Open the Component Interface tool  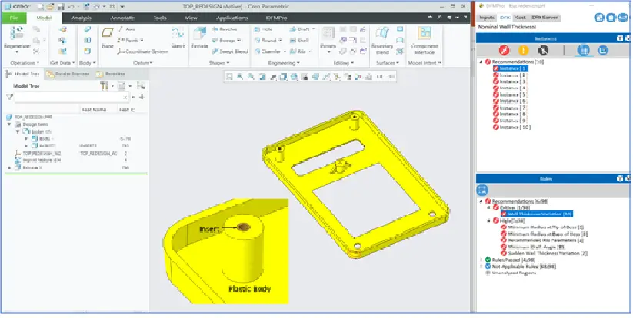425,40
